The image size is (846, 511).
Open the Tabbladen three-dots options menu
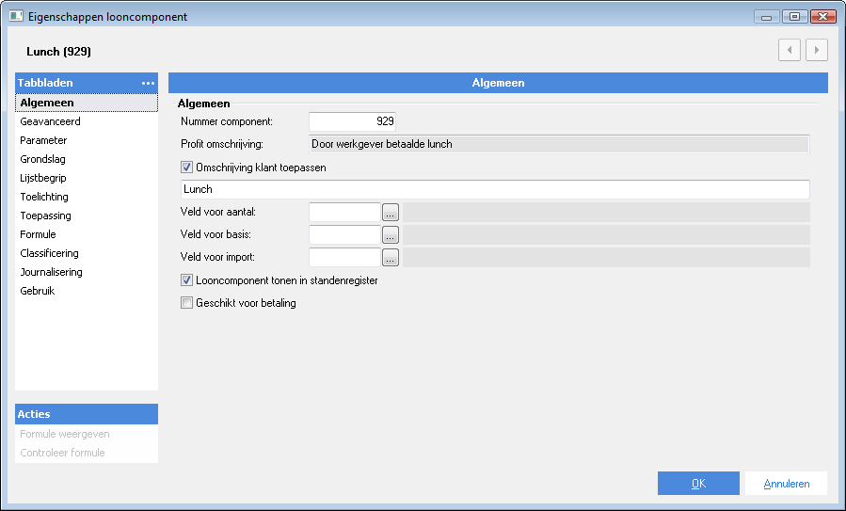click(x=148, y=83)
